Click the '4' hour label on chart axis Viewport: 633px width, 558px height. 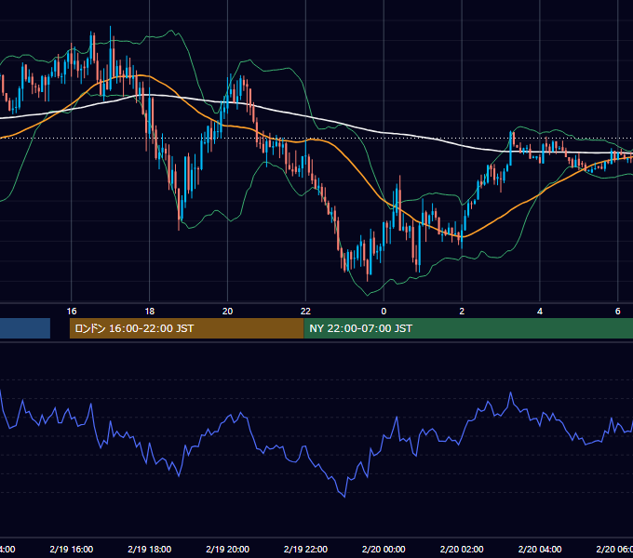tap(540, 311)
